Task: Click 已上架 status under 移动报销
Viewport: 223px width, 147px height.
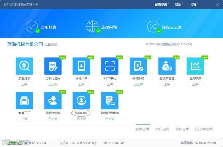Action: (x=138, y=84)
